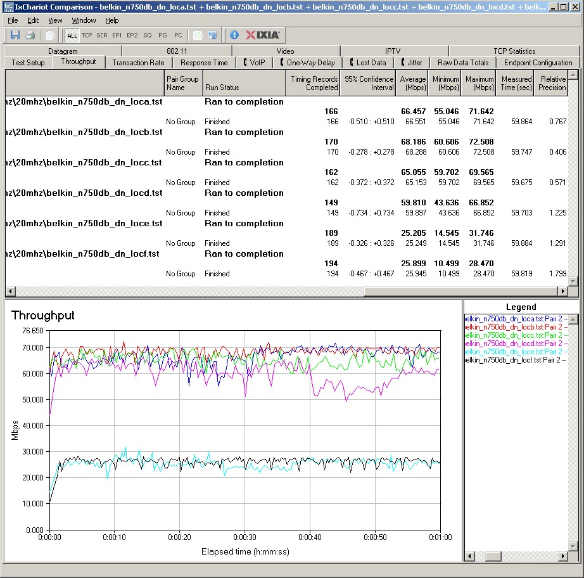Click the Average (Mbps) column header

pos(412,83)
